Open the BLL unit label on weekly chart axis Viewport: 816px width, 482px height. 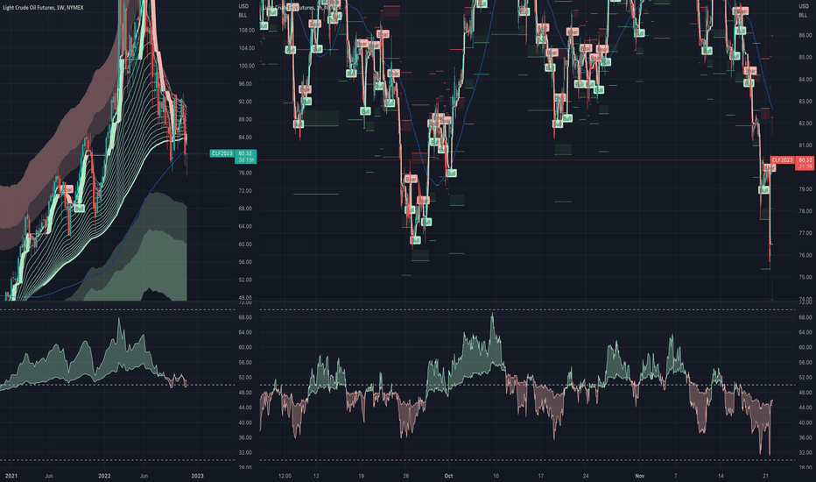(243, 15)
